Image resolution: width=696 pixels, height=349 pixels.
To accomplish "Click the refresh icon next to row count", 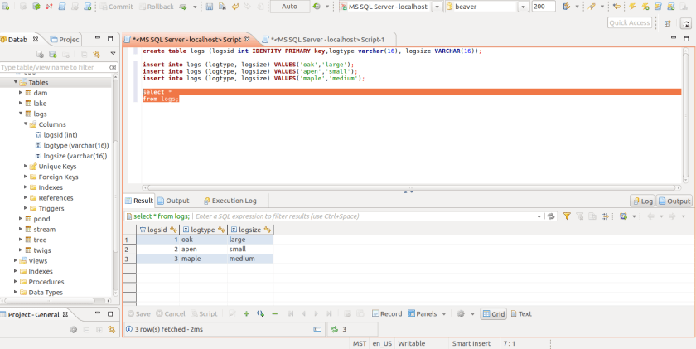I will [335, 329].
